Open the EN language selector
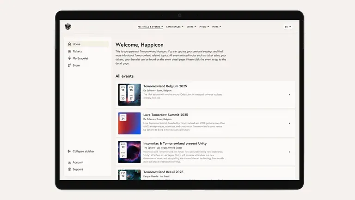The image size is (355, 200). click(288, 27)
